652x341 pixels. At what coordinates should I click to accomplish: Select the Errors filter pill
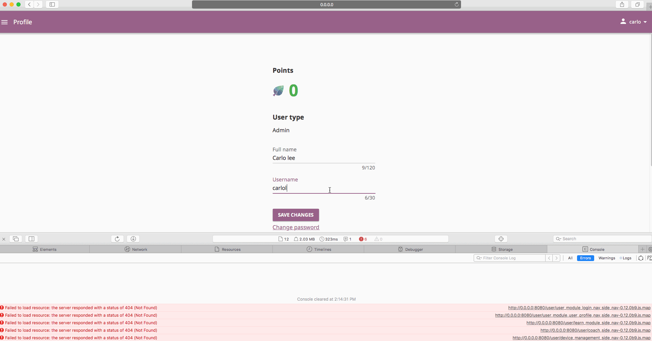[586, 258]
